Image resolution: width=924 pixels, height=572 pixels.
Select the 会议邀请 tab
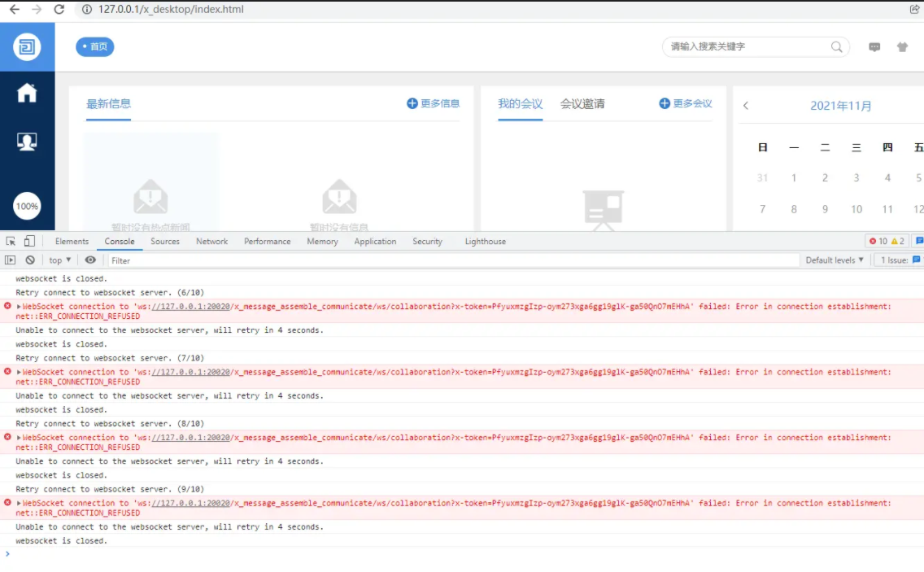[x=582, y=104]
